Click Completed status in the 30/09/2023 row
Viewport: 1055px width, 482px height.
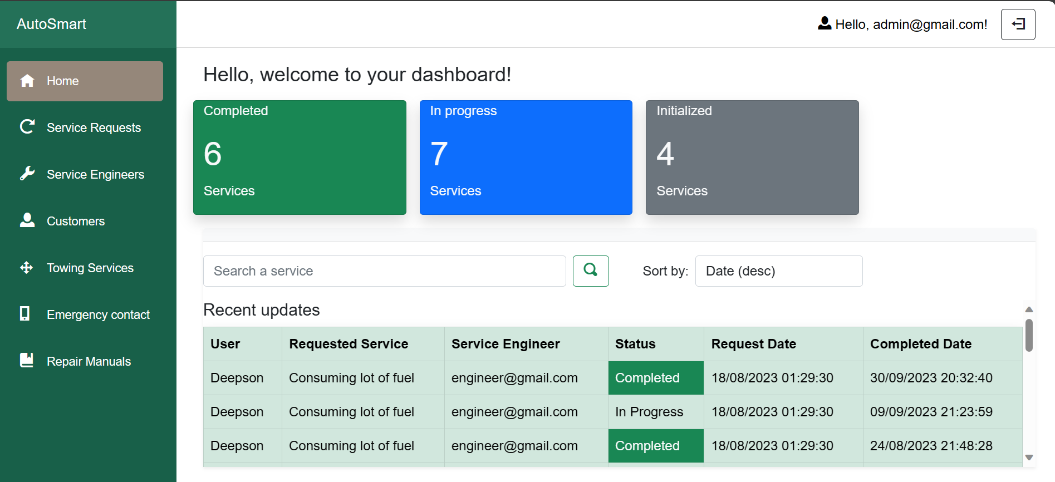click(656, 378)
